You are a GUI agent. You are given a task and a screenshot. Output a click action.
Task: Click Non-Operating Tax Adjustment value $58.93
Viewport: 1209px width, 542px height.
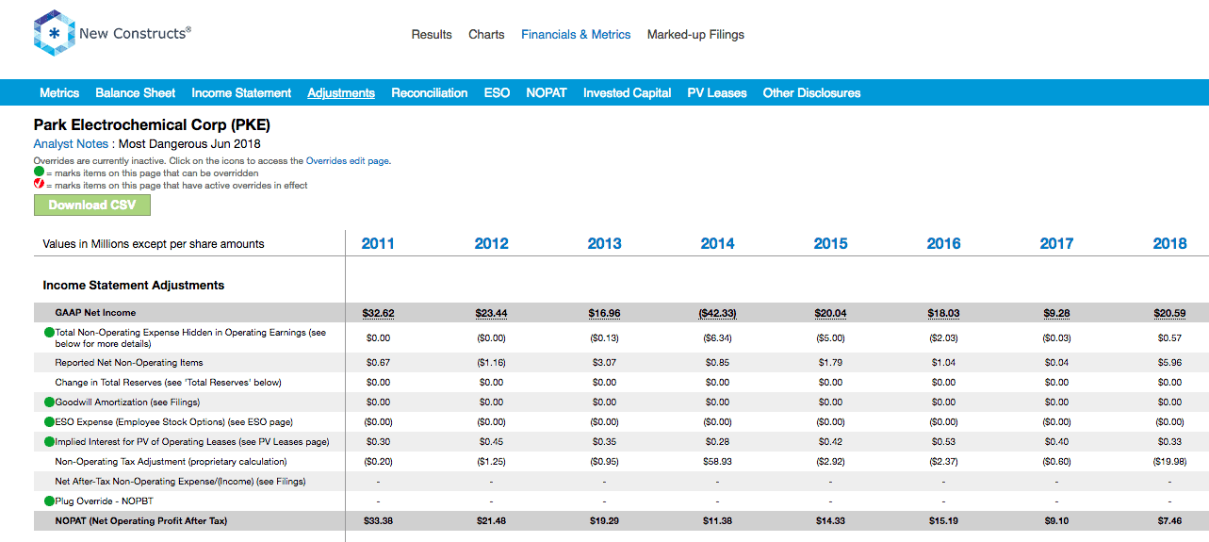click(717, 462)
